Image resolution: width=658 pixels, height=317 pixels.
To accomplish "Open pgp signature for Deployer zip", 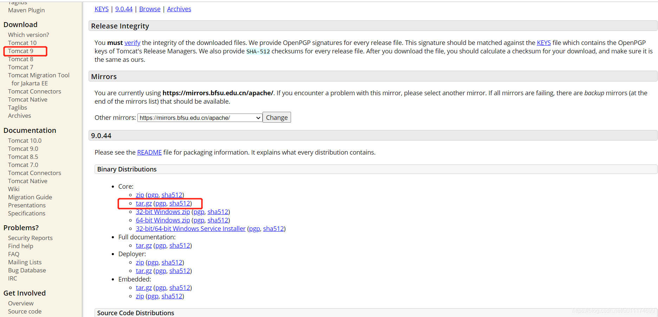I will (153, 262).
